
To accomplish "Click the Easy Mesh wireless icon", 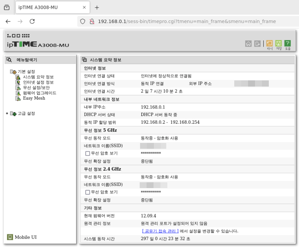I will (18, 98).
